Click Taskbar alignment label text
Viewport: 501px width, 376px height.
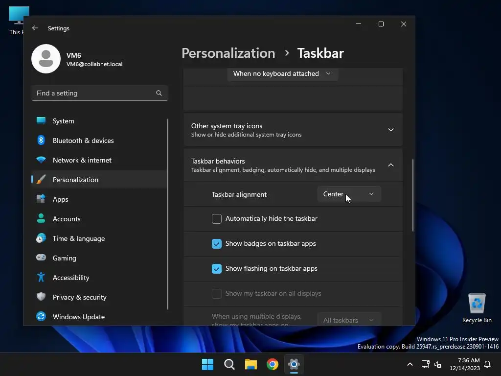pyautogui.click(x=239, y=194)
